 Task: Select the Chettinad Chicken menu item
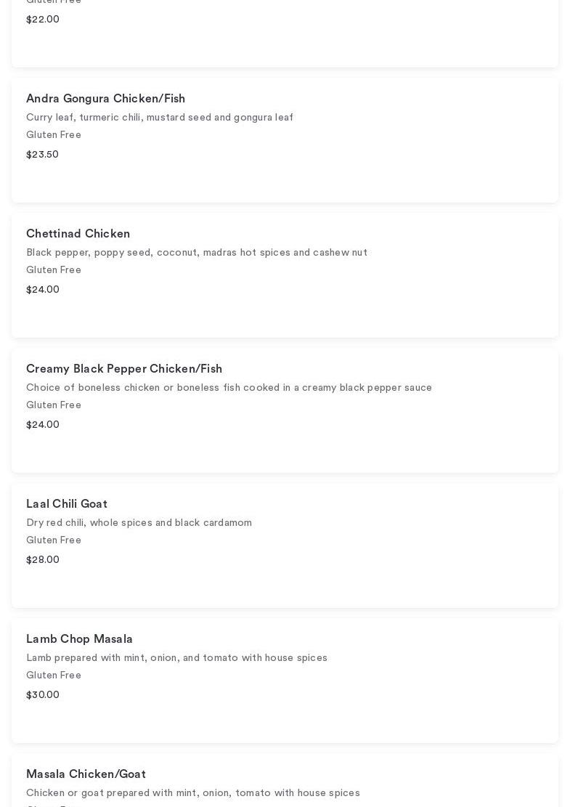click(x=78, y=234)
